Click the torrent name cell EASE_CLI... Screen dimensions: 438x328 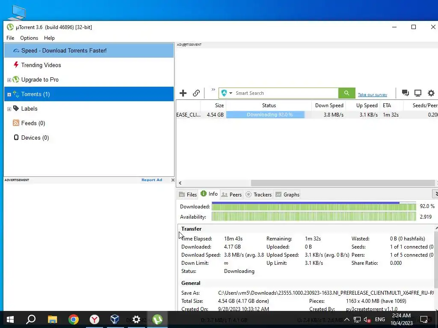[x=188, y=114]
